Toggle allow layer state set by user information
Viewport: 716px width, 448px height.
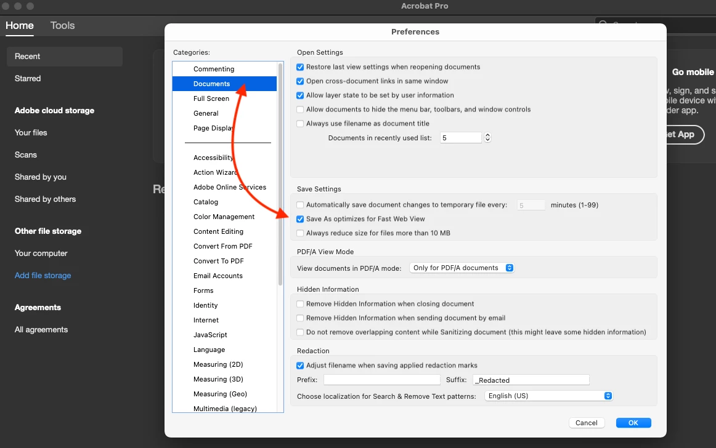[300, 95]
